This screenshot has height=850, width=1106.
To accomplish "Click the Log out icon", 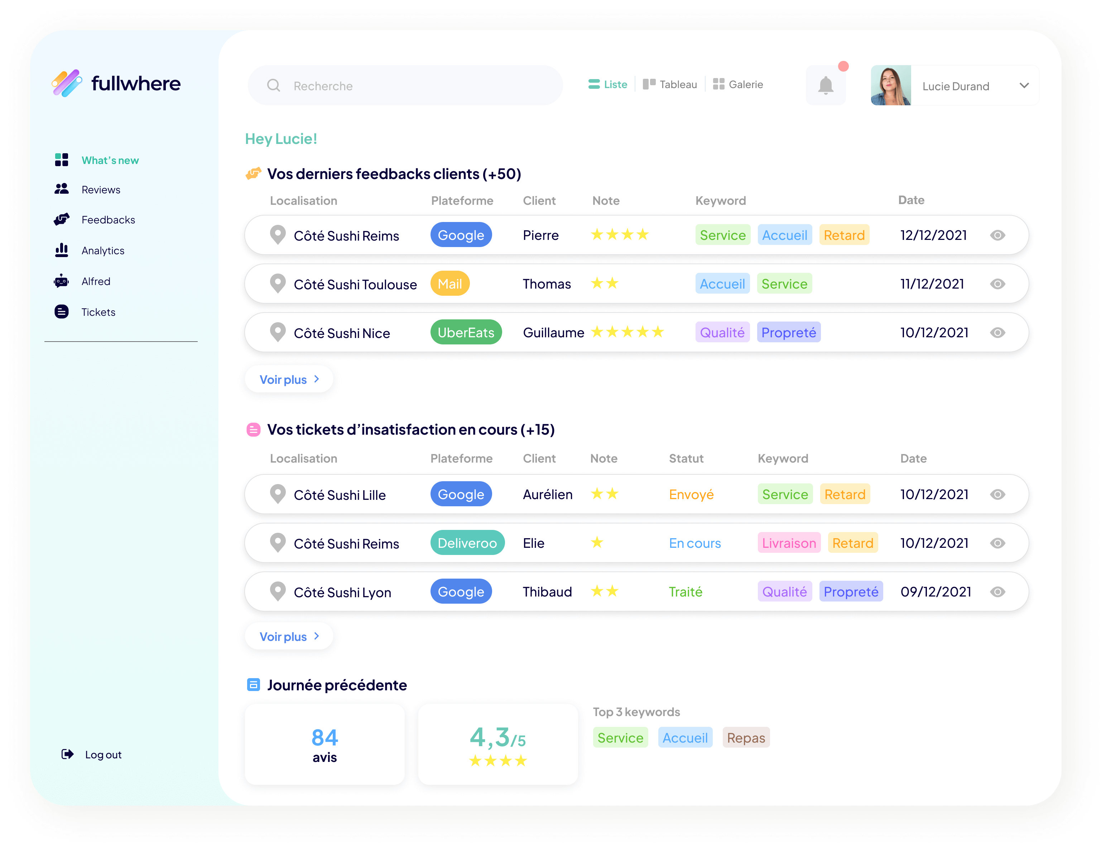I will click(67, 754).
